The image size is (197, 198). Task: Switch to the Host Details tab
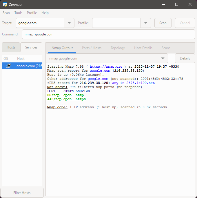[x=143, y=48]
